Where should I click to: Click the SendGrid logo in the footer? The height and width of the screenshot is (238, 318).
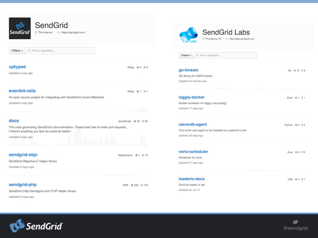pos(36,226)
